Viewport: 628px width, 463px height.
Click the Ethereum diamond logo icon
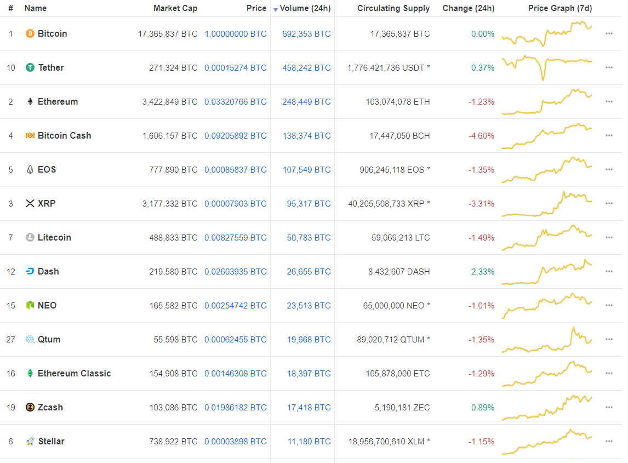click(x=30, y=102)
